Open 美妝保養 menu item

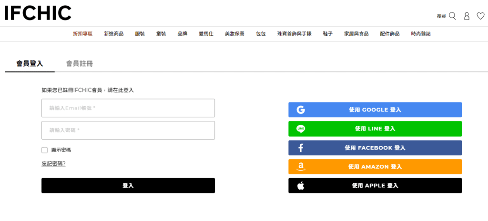point(234,34)
